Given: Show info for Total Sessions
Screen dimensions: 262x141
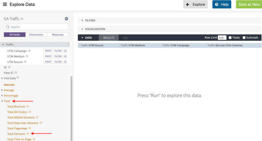Looking at the screenshot, I should click(27, 134).
